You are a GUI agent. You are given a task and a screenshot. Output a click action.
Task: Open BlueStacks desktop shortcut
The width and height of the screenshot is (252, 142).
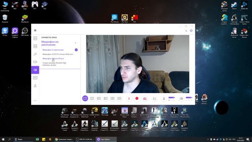click(25, 19)
